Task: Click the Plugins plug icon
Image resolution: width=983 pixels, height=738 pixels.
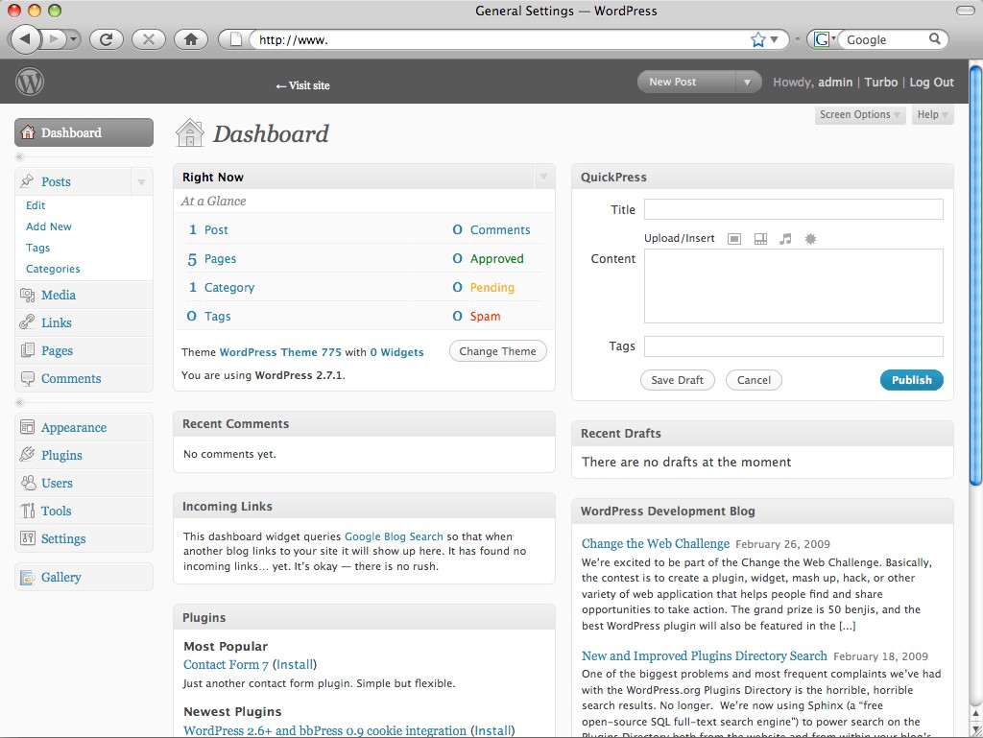Action: (27, 455)
